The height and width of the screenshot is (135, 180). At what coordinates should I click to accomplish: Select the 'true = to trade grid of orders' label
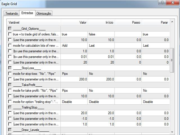pos(36,34)
